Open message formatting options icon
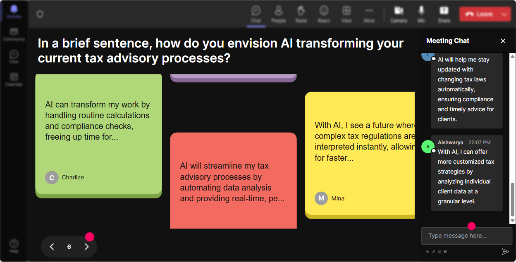The image size is (516, 262). click(x=428, y=251)
